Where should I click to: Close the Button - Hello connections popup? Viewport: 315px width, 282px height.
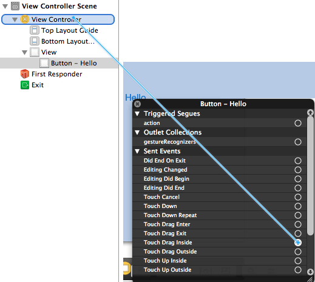coord(138,104)
